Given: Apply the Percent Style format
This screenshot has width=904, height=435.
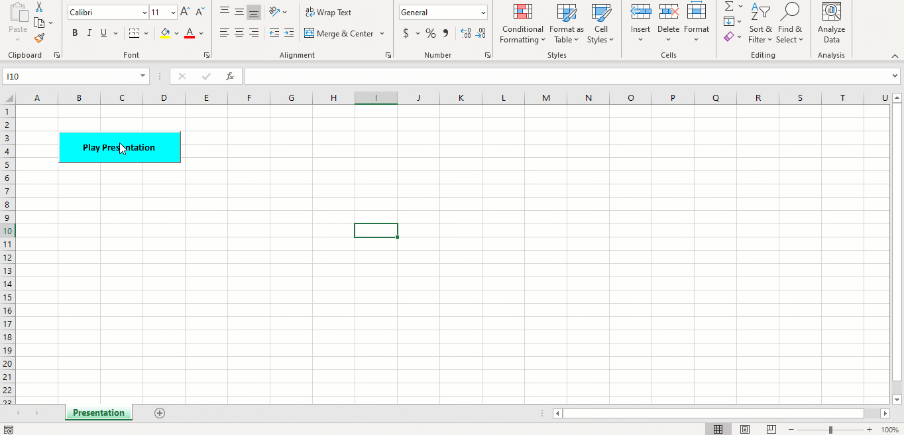Looking at the screenshot, I should coord(430,32).
